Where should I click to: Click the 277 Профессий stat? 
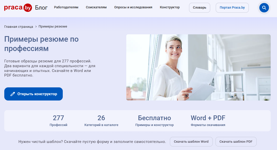[58, 121]
